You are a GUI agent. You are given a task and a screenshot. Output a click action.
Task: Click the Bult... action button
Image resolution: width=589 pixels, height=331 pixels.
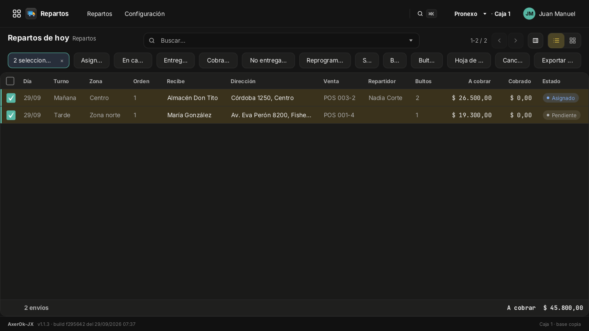point(427,60)
